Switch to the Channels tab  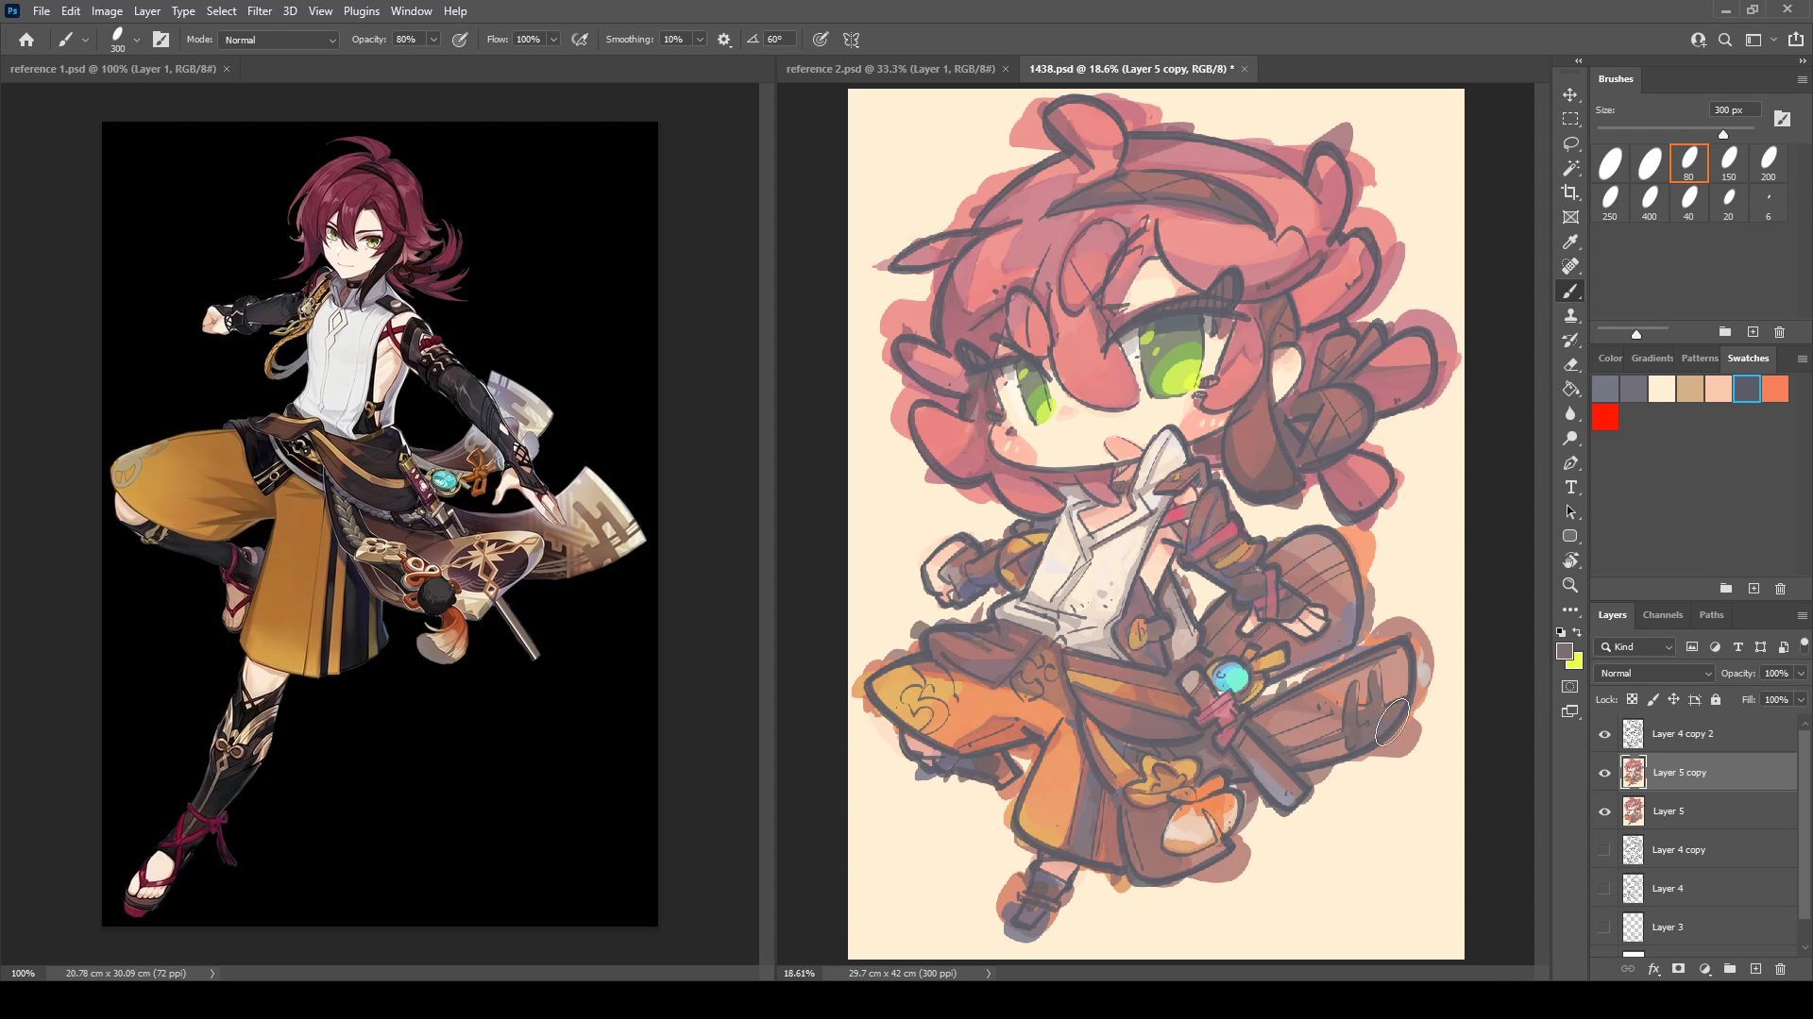[1662, 614]
